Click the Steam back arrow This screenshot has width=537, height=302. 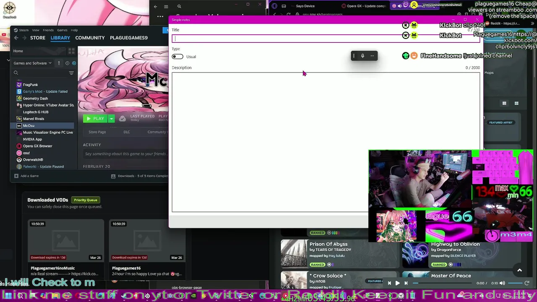[x=16, y=38]
